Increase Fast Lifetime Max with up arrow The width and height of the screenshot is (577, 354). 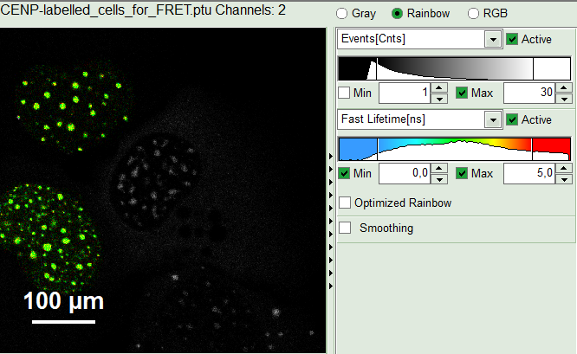[563, 169]
